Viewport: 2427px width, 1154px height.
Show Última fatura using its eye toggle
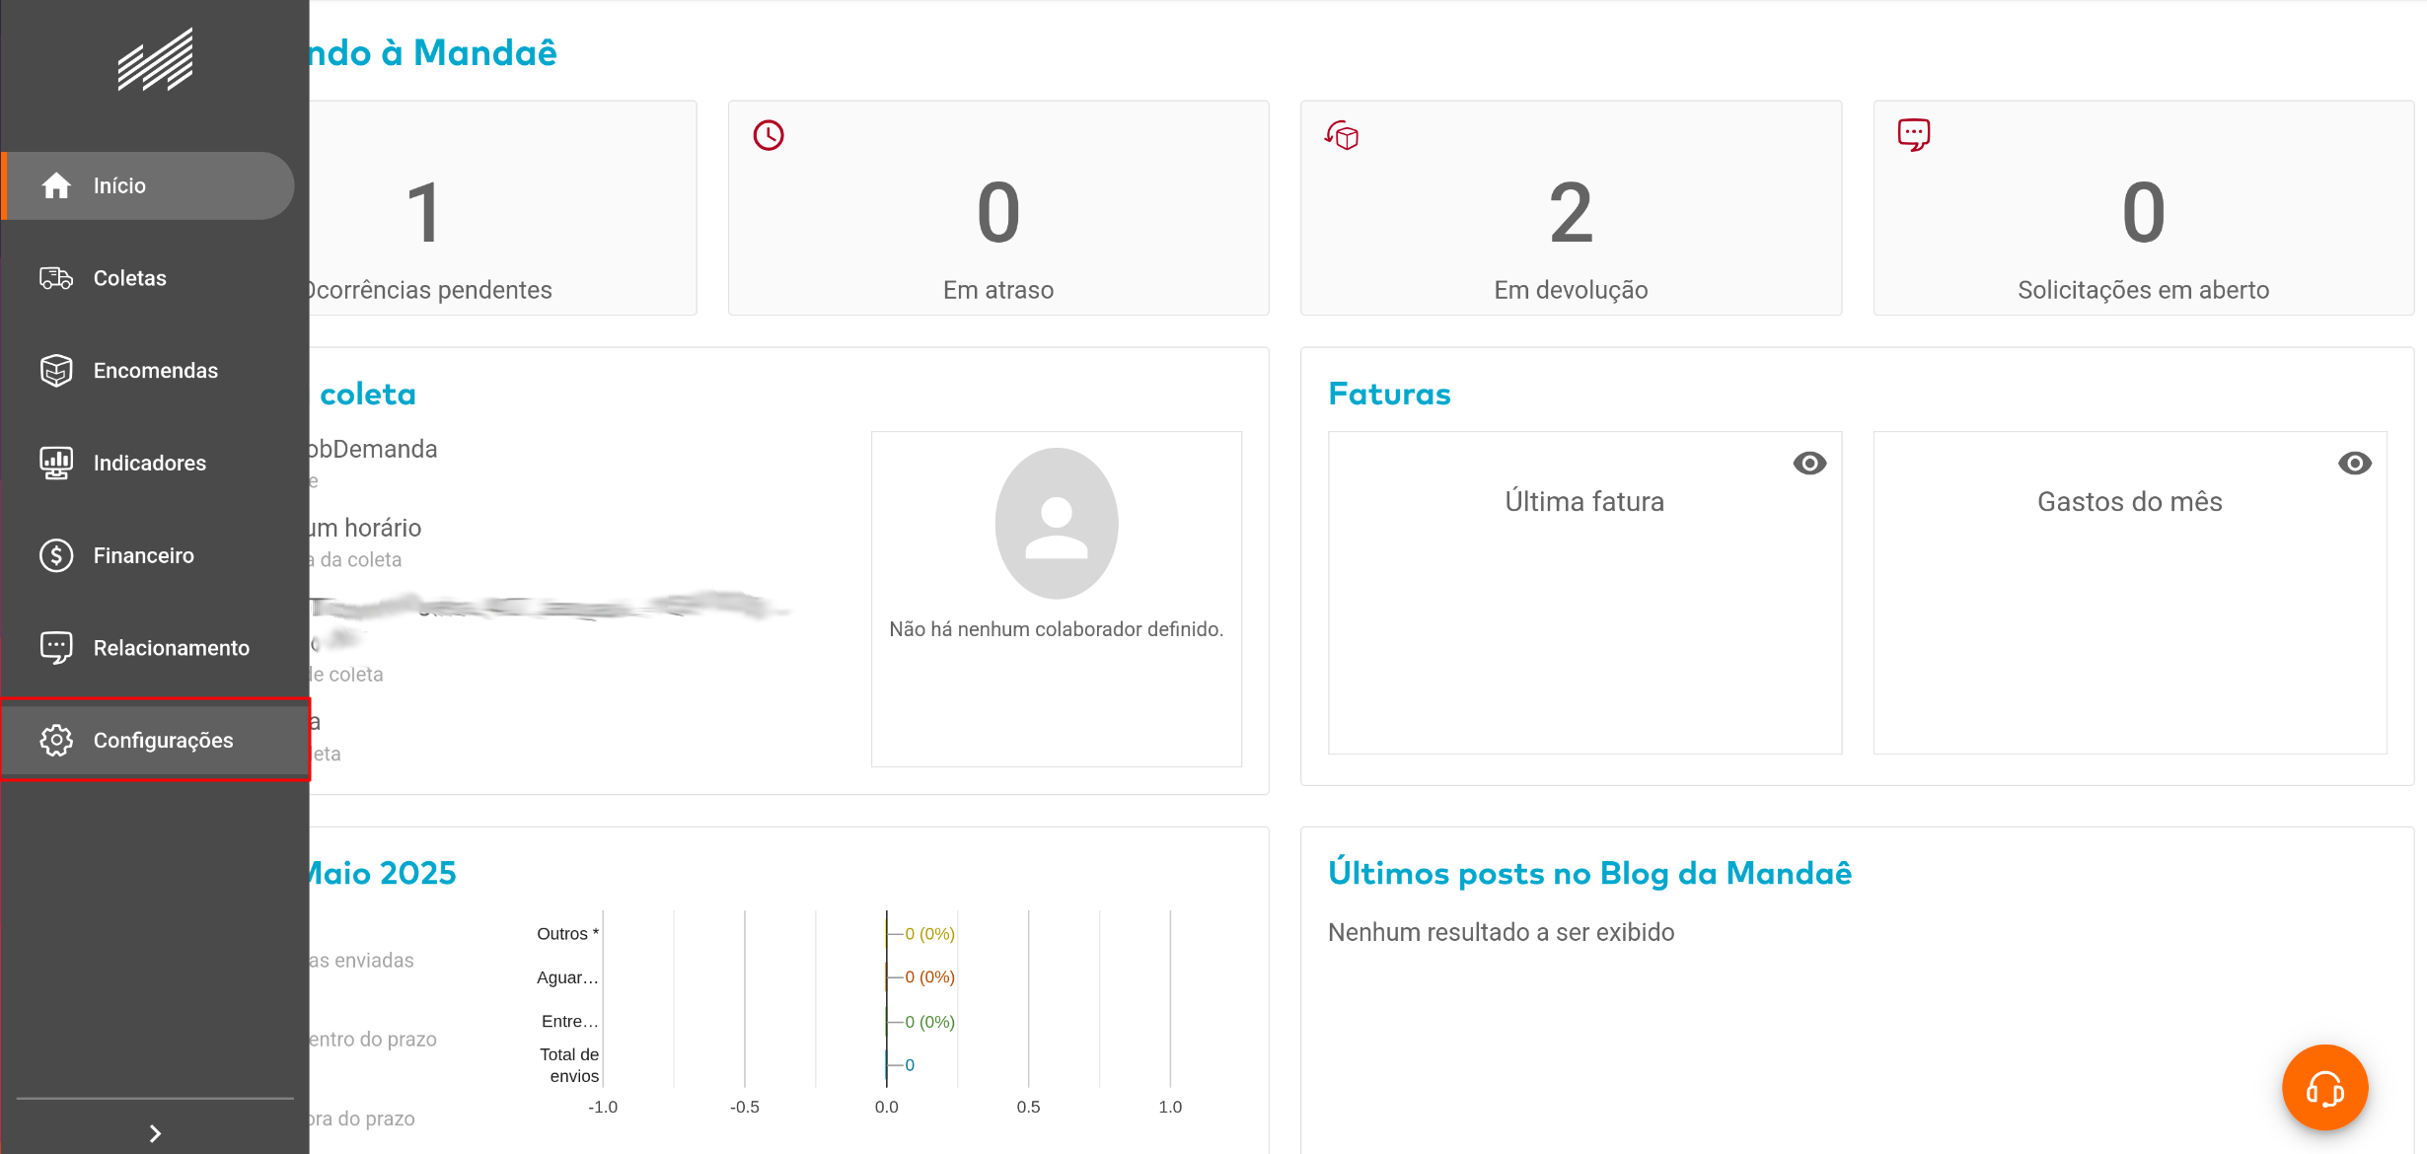(1810, 463)
